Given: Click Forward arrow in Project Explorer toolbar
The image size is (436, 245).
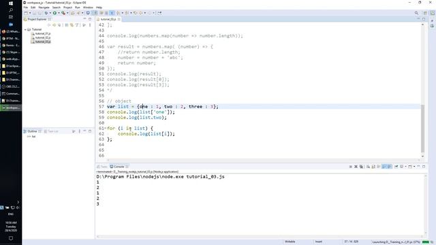Looking at the screenshot, I should [54, 25].
